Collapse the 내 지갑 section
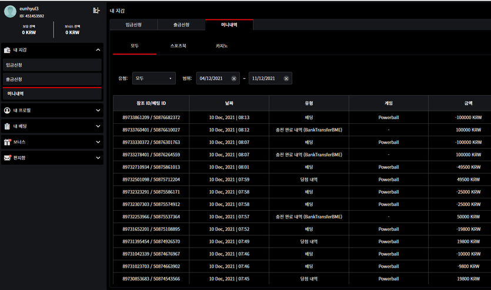Image resolution: width=491 pixels, height=290 pixels. point(98,50)
